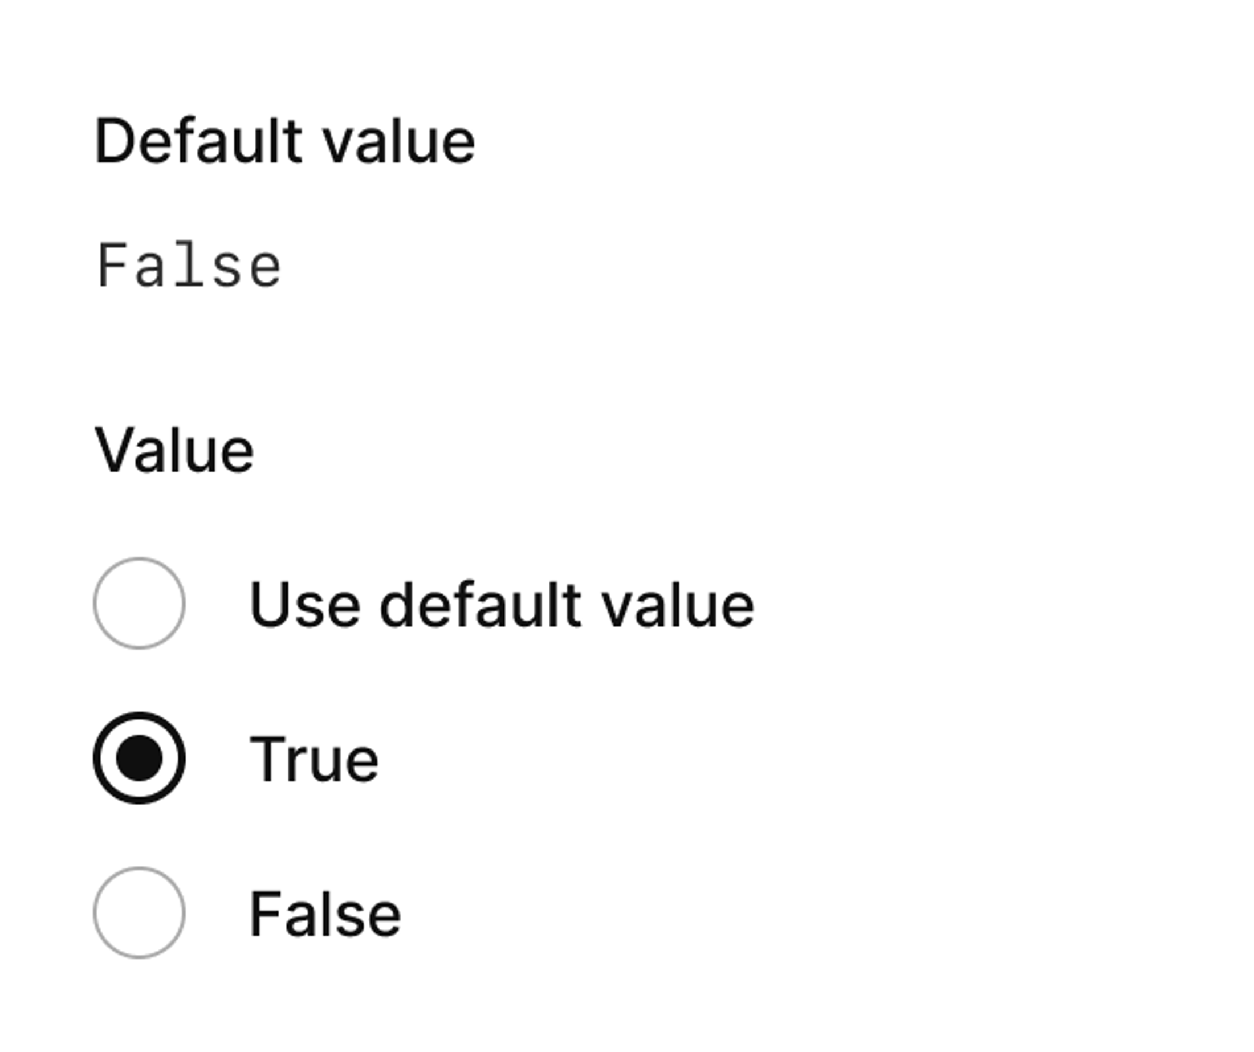This screenshot has height=1052, width=1254.
Task: Revert to default via the first radio circle
Action: 139,604
